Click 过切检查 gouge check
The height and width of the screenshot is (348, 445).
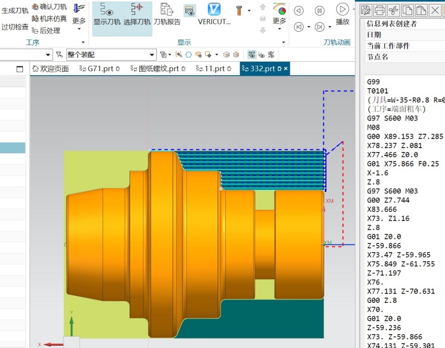point(15,27)
